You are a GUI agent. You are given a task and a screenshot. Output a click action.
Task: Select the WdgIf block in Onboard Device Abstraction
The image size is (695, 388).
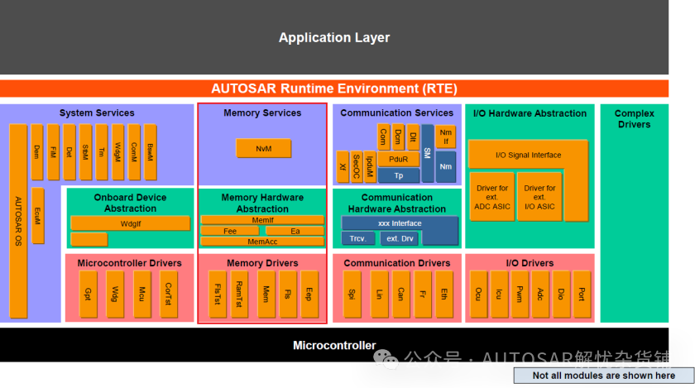pos(131,223)
